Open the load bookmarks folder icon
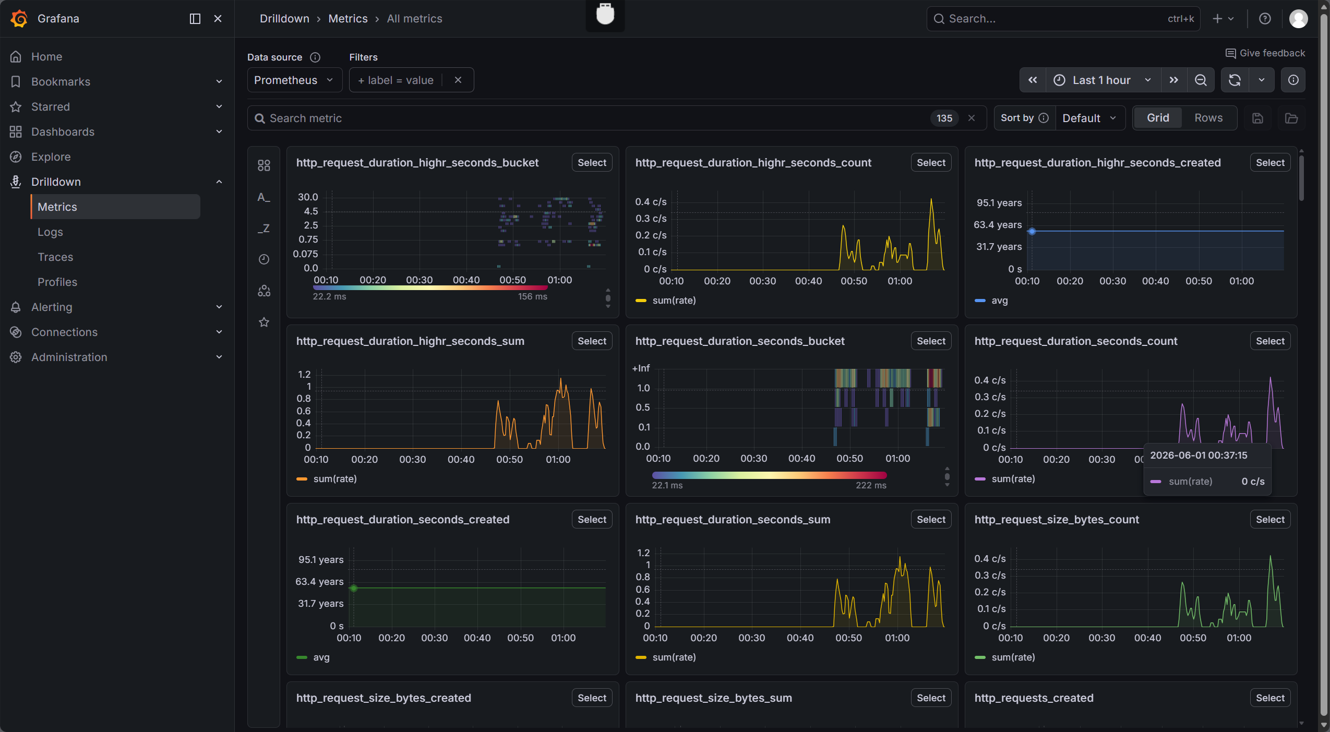The image size is (1330, 732). pyautogui.click(x=1291, y=118)
